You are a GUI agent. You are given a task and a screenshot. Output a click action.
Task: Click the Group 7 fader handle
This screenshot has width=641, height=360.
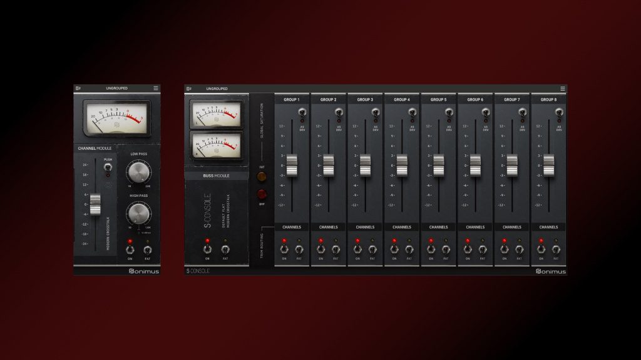click(x=512, y=165)
